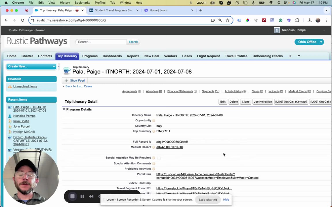This screenshot has width=332, height=207.
Task: Collapse the Program Details section
Action: tap(64, 110)
